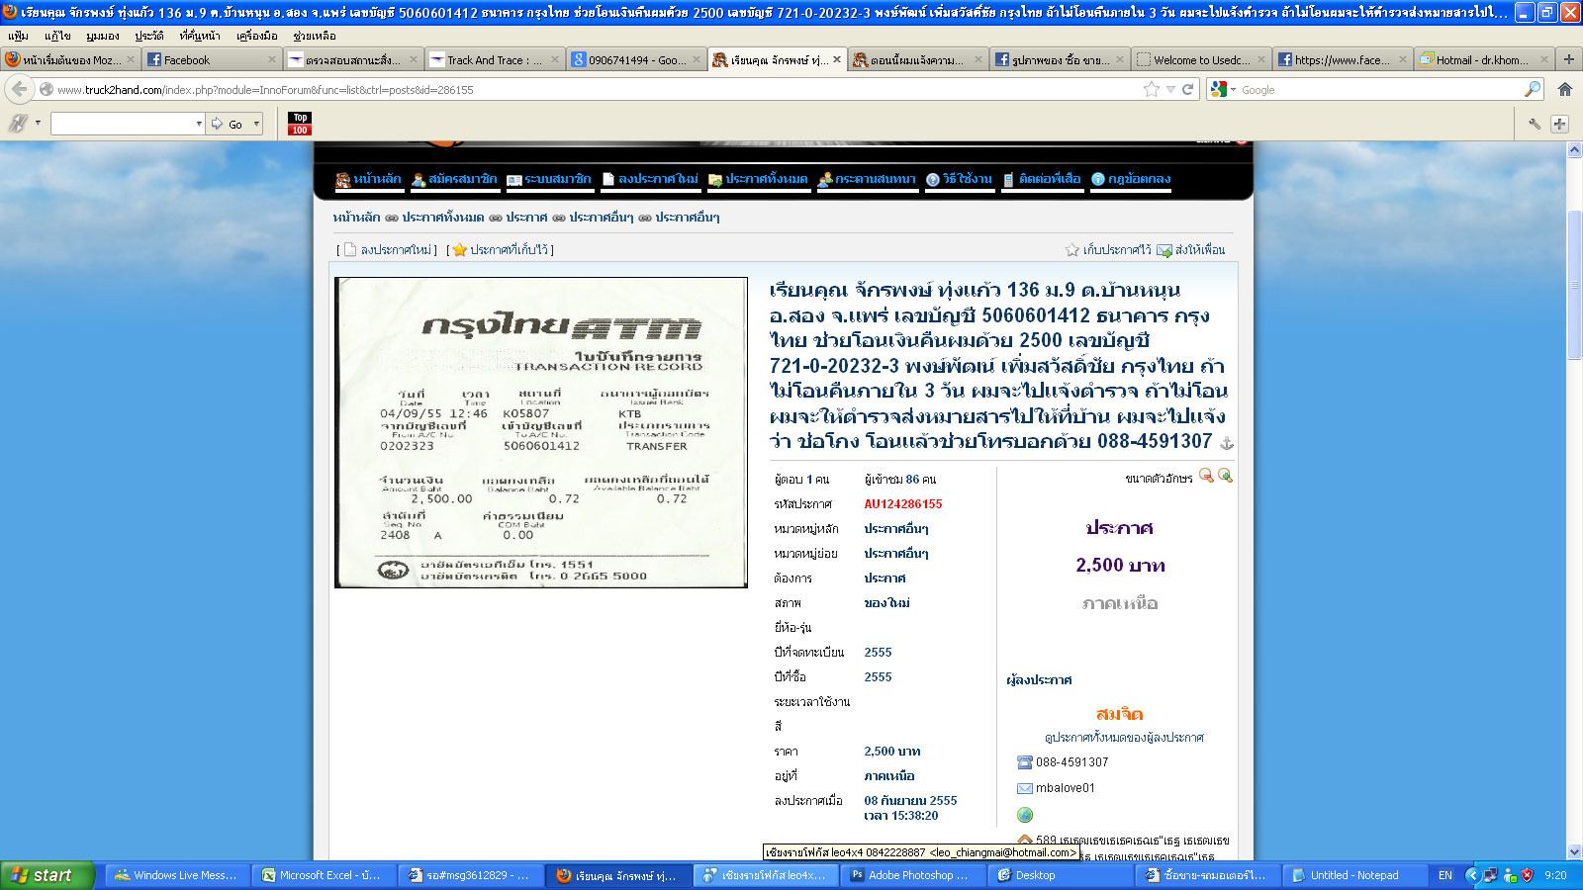Image resolution: width=1583 pixels, height=890 pixels.
Task: Open ลงประกาศใหม่ in the navigation bar
Action: pos(650,180)
